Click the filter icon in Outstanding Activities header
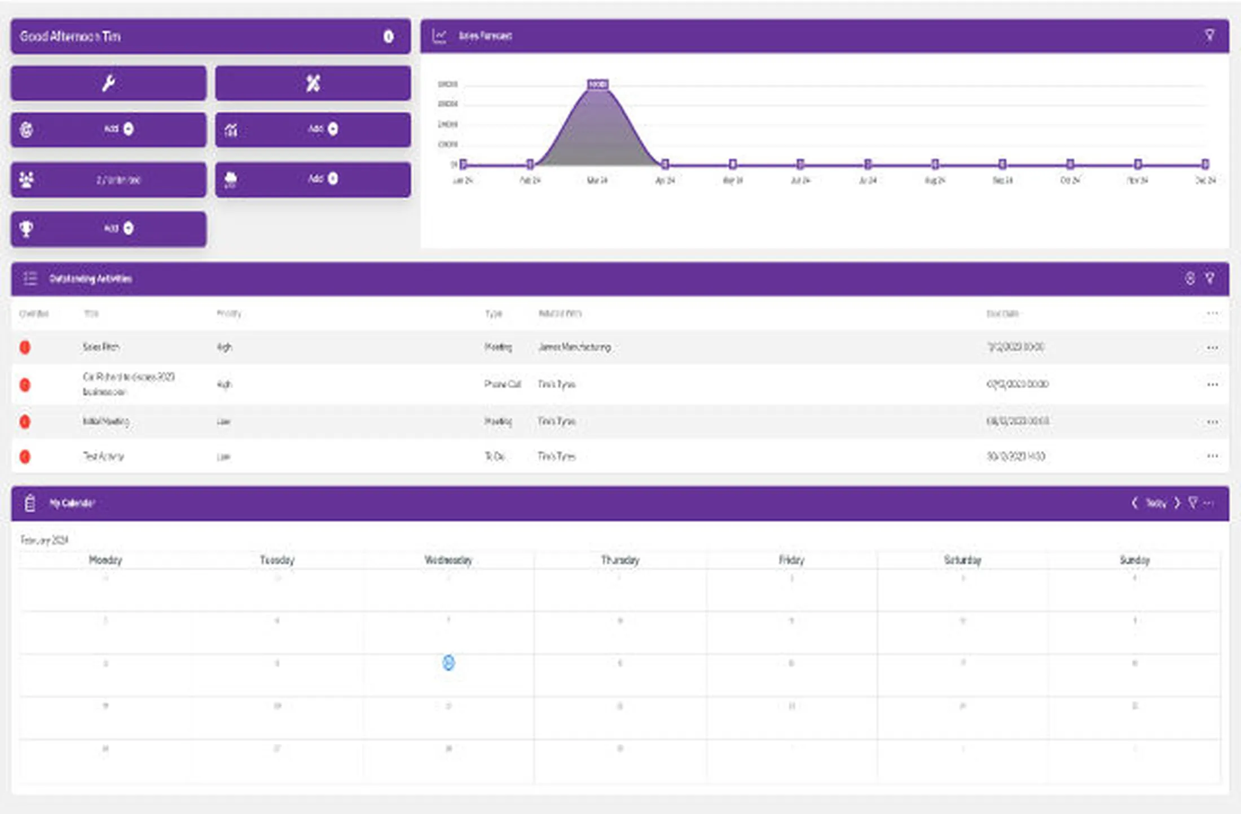Image resolution: width=1241 pixels, height=814 pixels. tap(1209, 278)
